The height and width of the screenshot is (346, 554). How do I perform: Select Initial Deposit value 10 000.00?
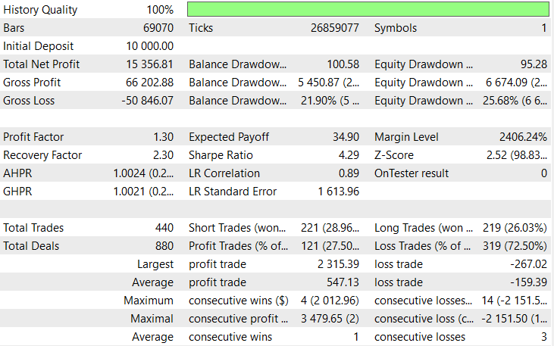(150, 46)
